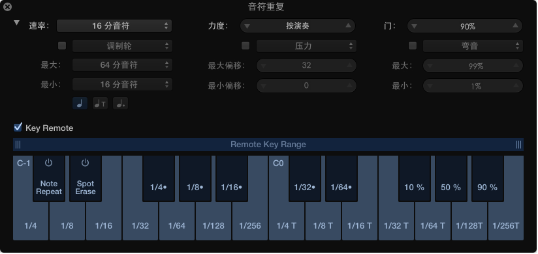Click the 10 % gate black key
The height and width of the screenshot is (254, 538).
click(415, 178)
